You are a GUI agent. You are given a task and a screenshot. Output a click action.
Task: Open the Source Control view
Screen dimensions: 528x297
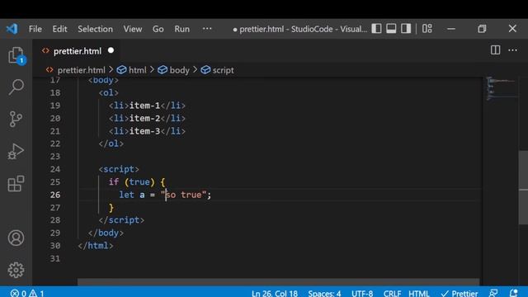(x=16, y=119)
